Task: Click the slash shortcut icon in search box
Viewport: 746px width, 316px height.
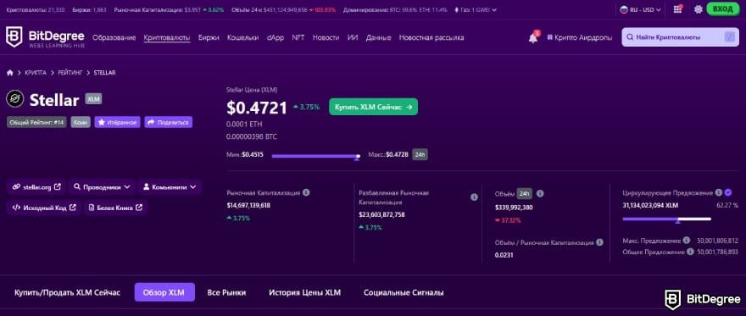Action: [729, 37]
